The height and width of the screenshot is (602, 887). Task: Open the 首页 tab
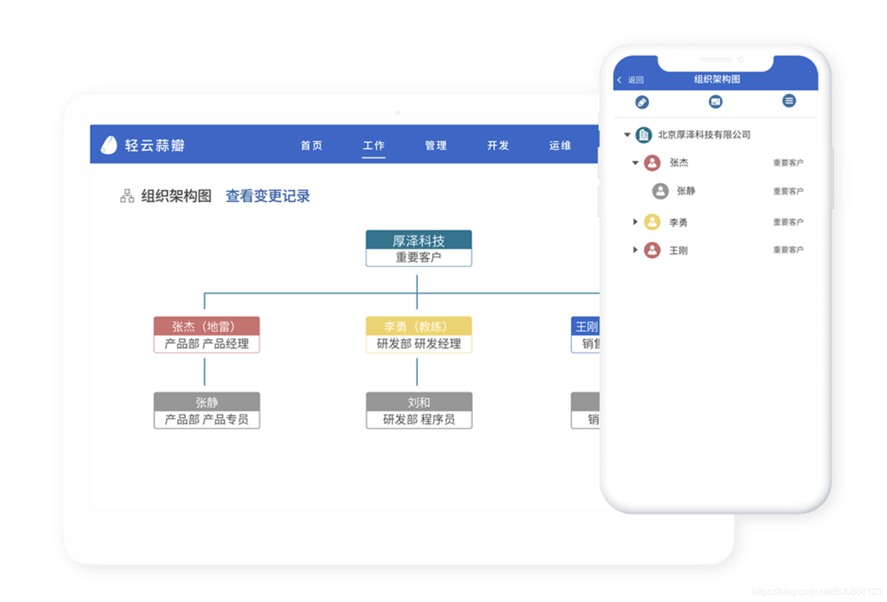point(312,145)
